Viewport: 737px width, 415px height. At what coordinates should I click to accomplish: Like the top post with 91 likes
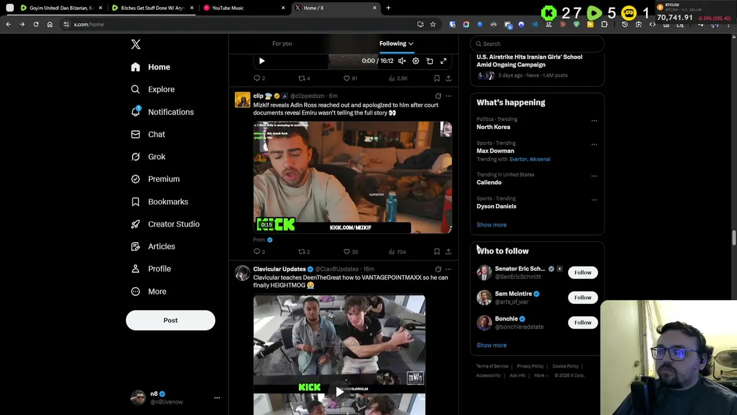point(350,78)
